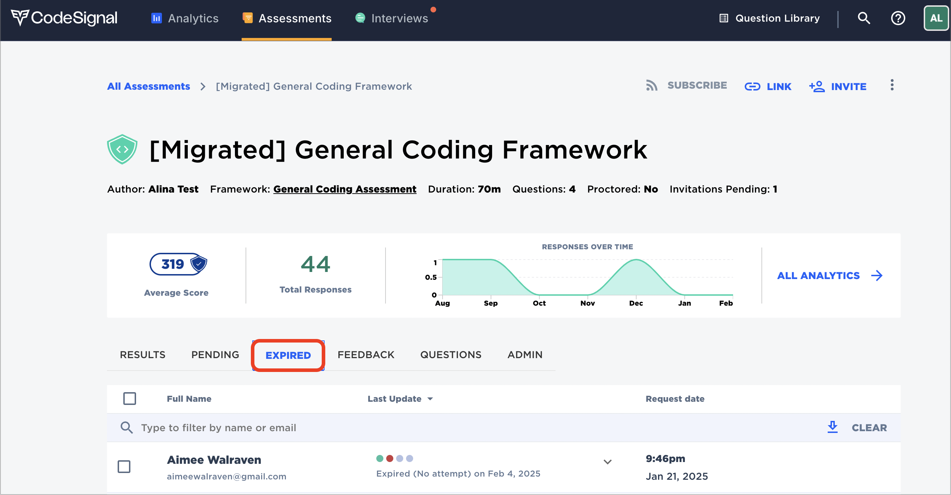
Task: Click the Full Name column header
Action: (189, 399)
